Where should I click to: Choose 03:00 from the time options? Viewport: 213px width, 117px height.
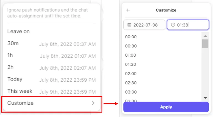click(x=131, y=92)
